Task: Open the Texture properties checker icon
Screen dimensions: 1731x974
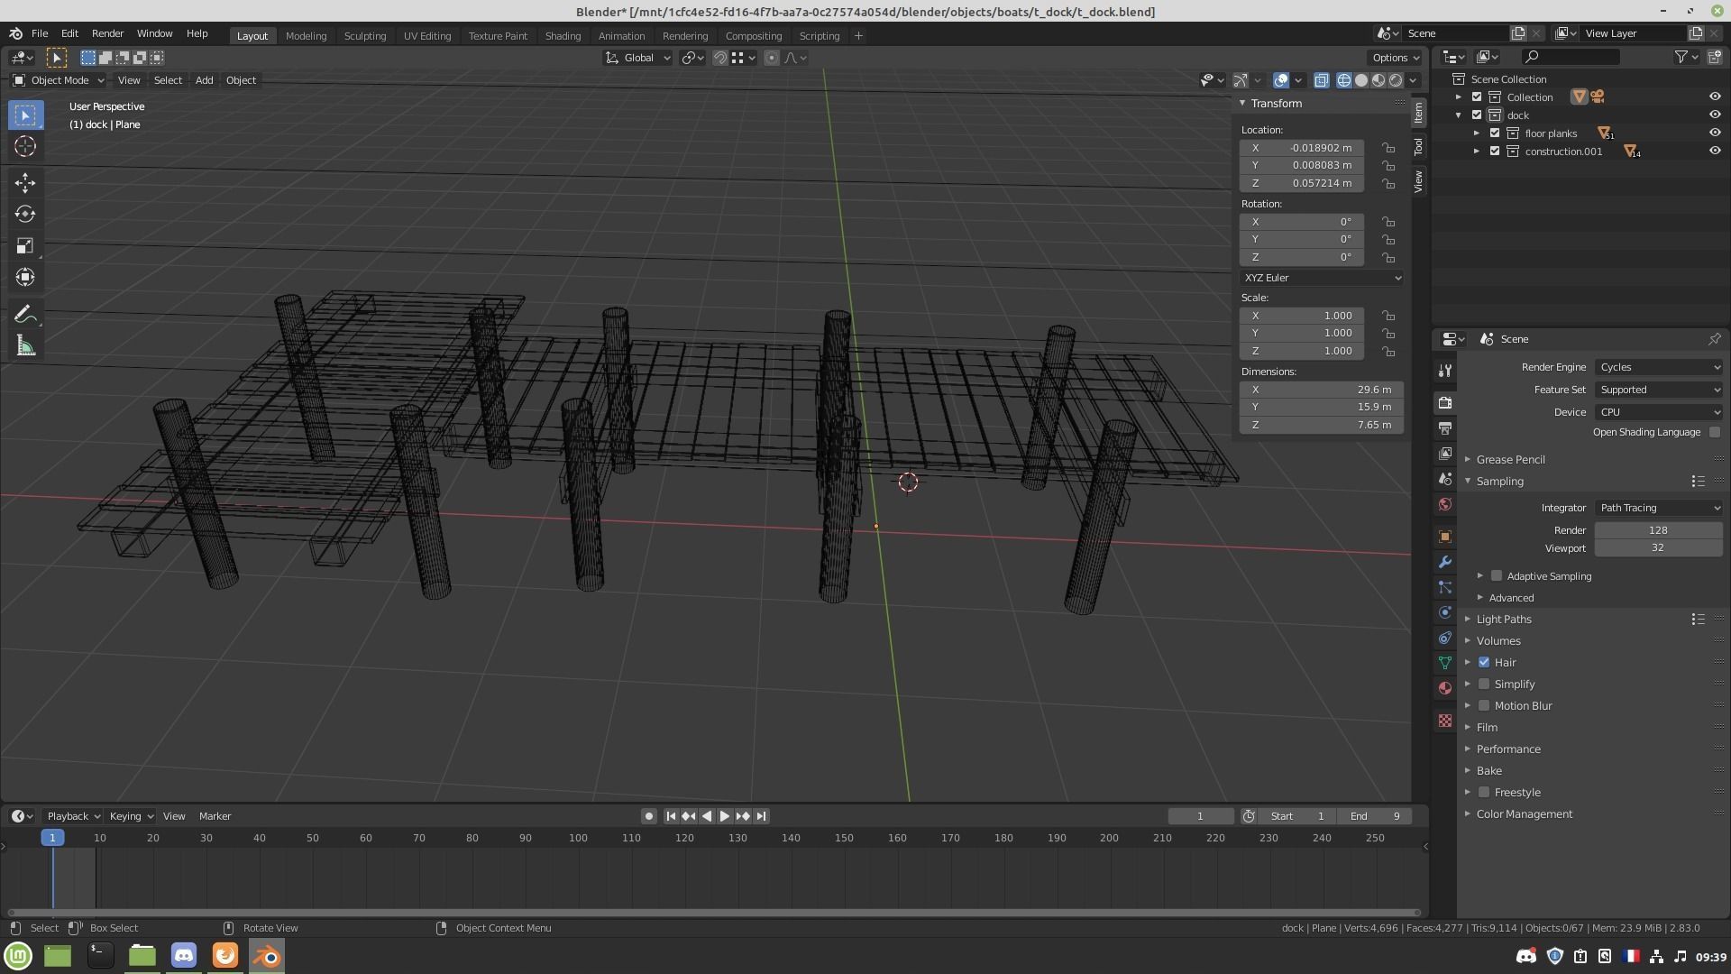Action: 1445,721
